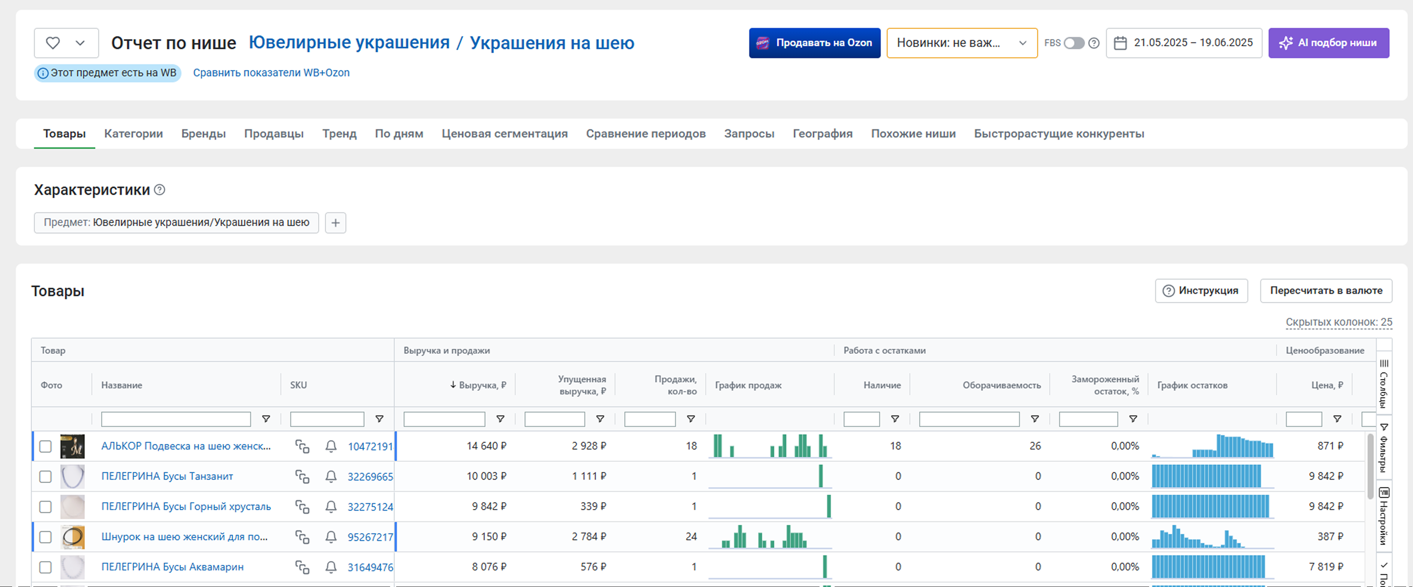Image resolution: width=1413 pixels, height=587 pixels.
Task: Check the ПЕЛЕГРИНА Бусы Танзанит checkbox
Action: 45,476
